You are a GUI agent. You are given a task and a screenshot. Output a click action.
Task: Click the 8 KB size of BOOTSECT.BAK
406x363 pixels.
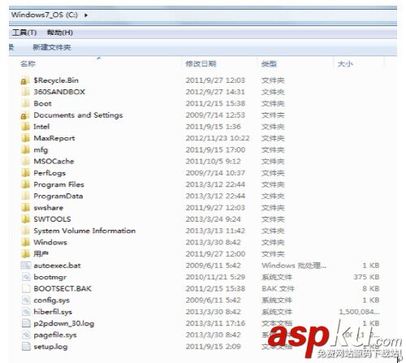371,288
